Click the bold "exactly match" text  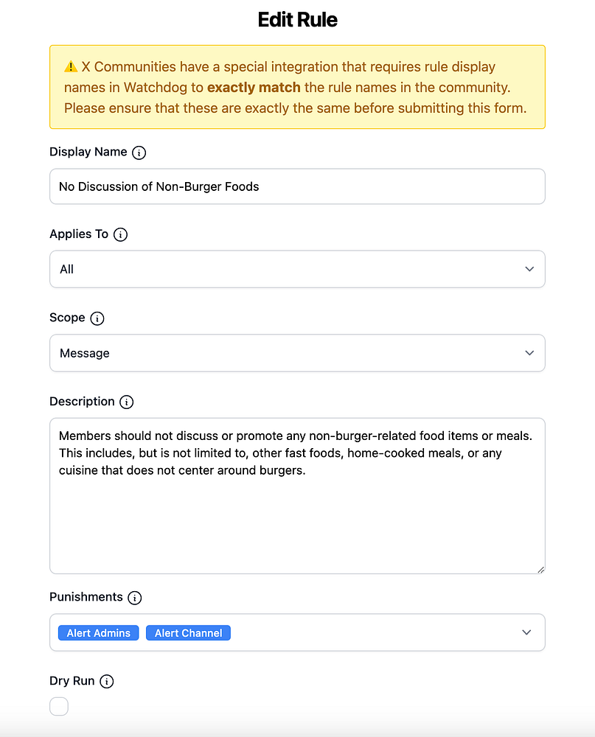coord(254,88)
